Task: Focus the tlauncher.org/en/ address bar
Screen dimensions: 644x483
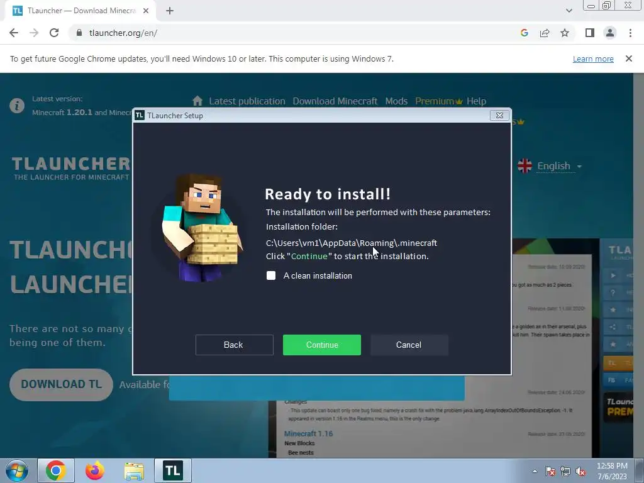Action: tap(287, 33)
